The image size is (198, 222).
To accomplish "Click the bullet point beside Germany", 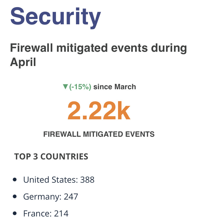I will 15,196.
